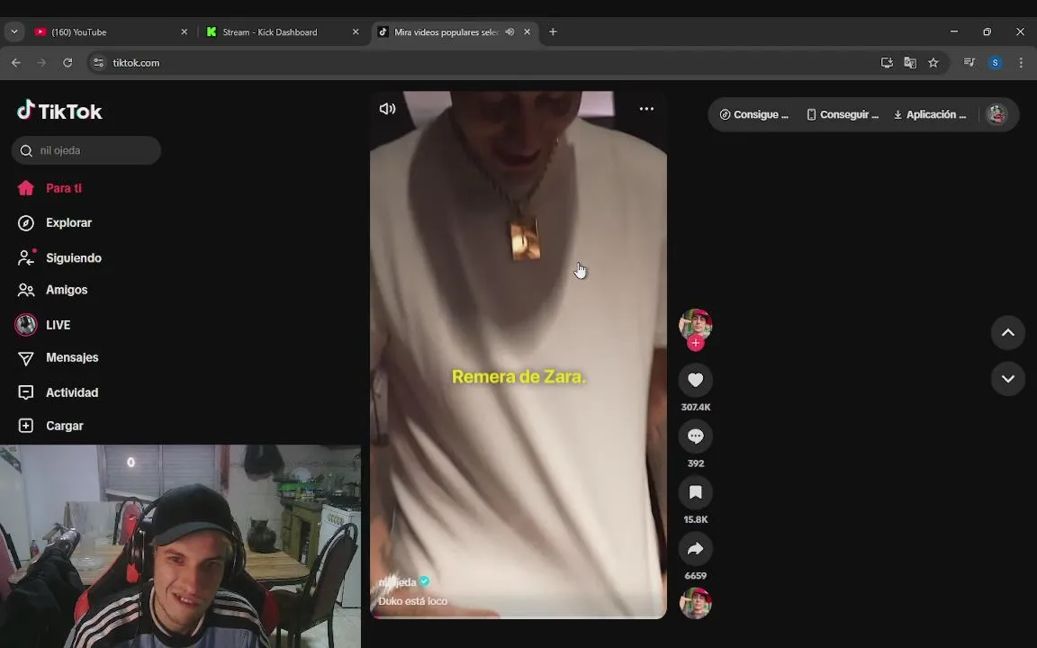
Task: Click the search field with 'nil ojeda'
Action: pyautogui.click(x=86, y=151)
